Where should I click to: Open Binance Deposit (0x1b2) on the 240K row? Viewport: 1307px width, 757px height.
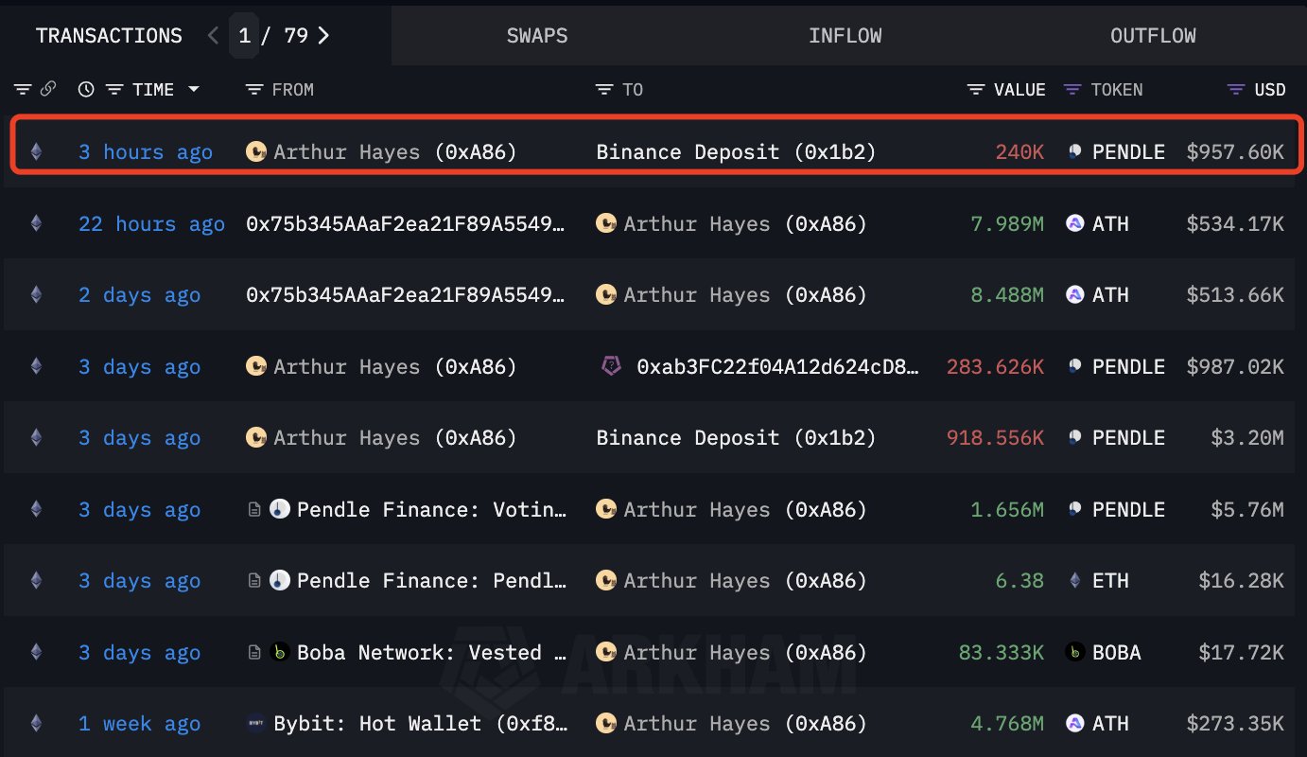[736, 152]
